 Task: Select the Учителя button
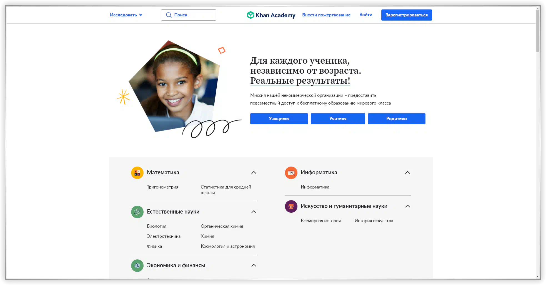pyautogui.click(x=338, y=119)
